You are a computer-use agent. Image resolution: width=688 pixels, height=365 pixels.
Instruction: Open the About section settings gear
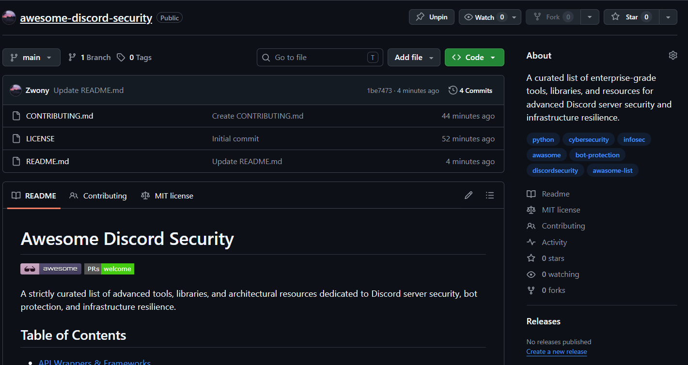(672, 55)
